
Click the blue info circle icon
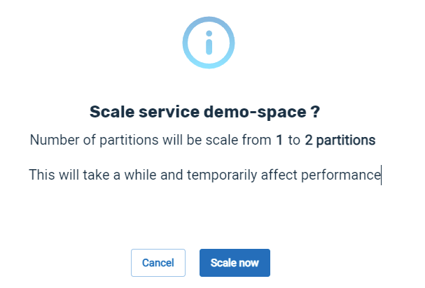(209, 43)
